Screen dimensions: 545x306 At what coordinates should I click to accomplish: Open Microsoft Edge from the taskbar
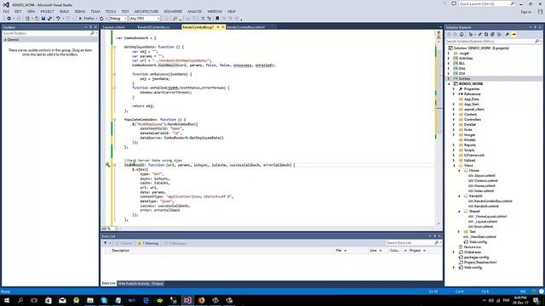point(146,300)
